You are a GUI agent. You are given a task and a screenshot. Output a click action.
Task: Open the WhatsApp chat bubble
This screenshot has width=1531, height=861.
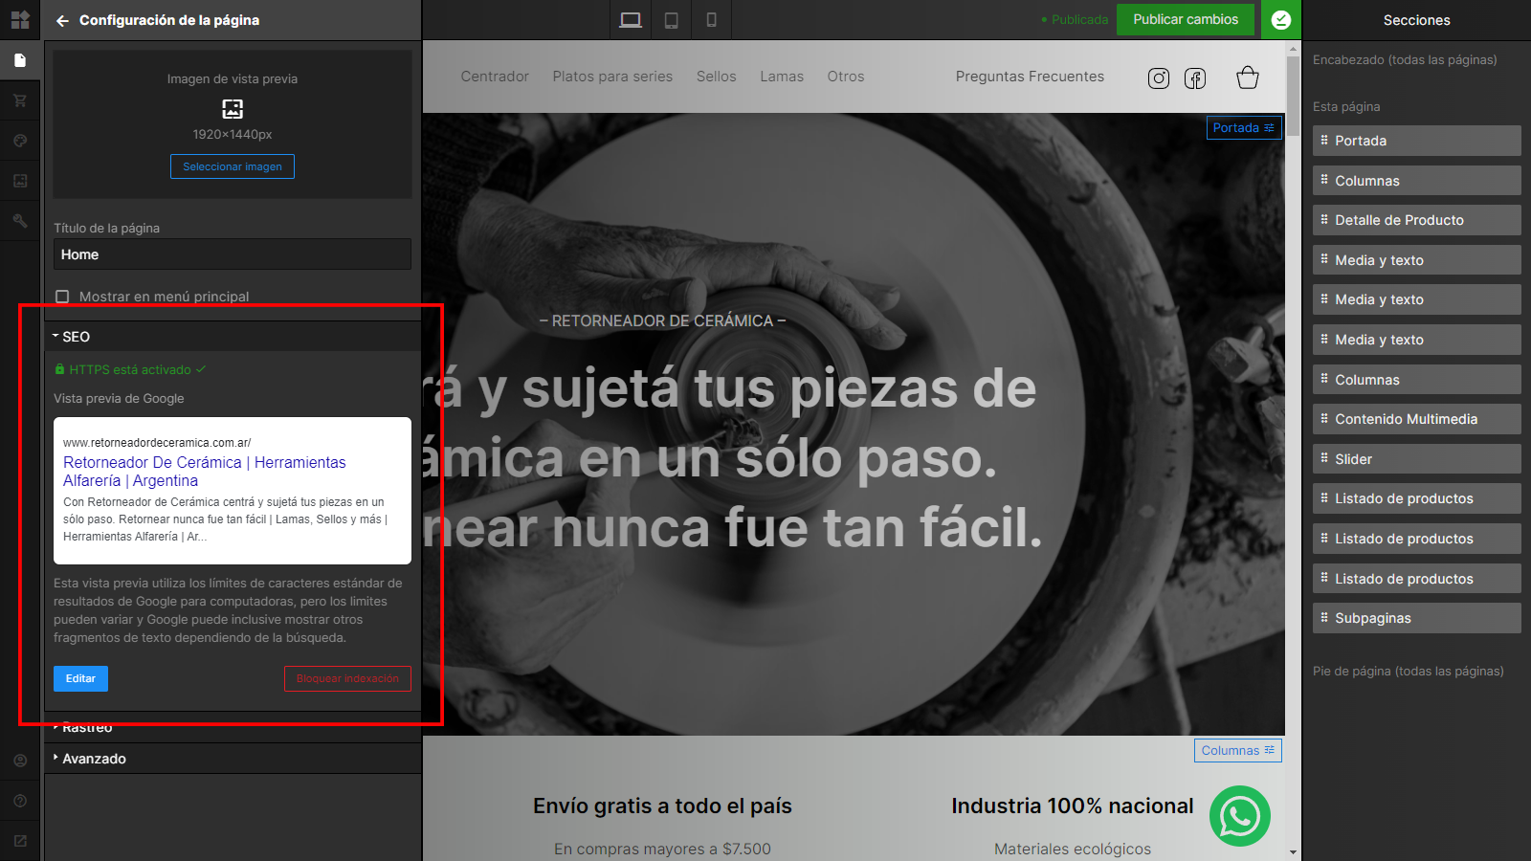click(x=1240, y=816)
